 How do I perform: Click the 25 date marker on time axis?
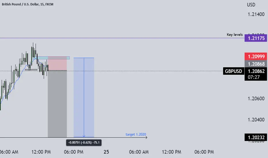(106, 152)
